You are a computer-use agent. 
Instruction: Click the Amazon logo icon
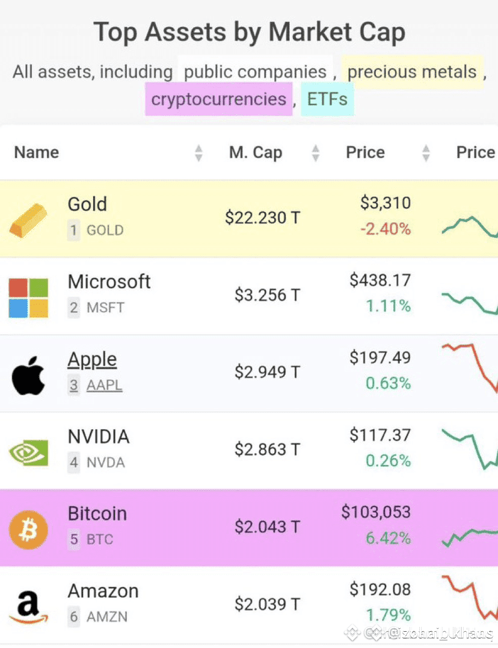(28, 607)
